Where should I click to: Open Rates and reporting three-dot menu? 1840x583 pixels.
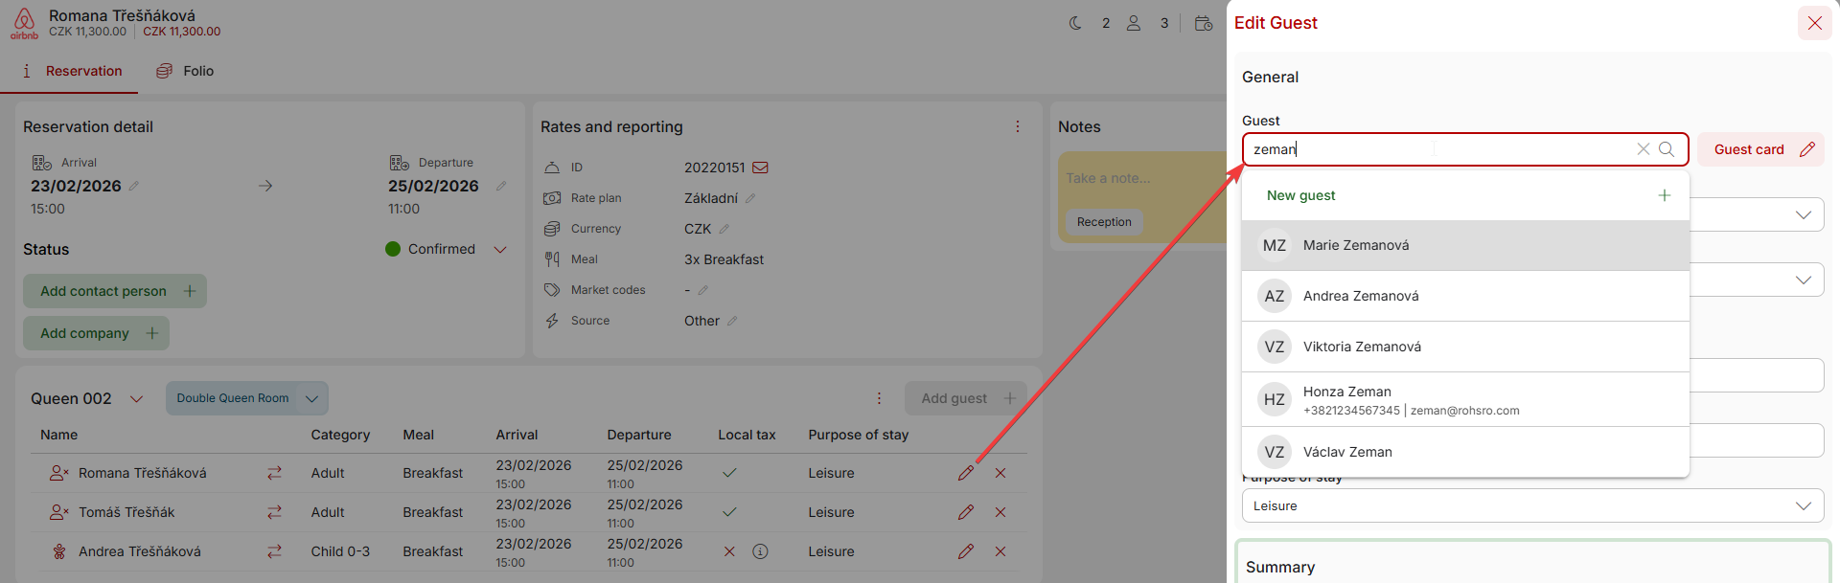tap(1017, 126)
